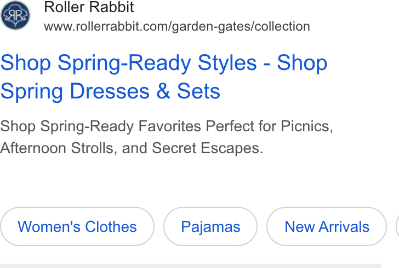399x268 pixels.
Task: Click the ad description about Picnics
Action: 167,137
